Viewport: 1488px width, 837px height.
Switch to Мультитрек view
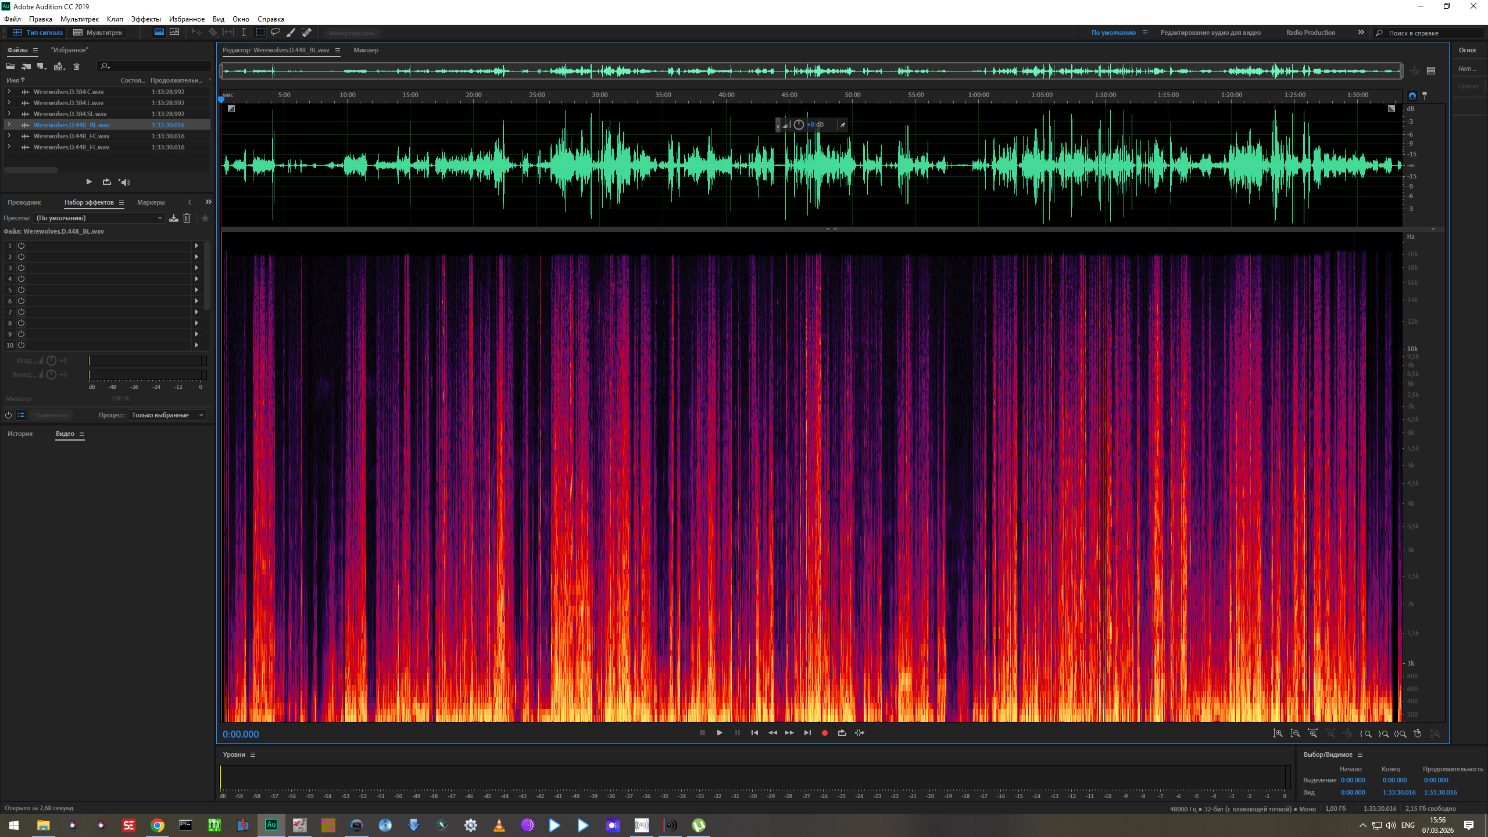click(98, 33)
